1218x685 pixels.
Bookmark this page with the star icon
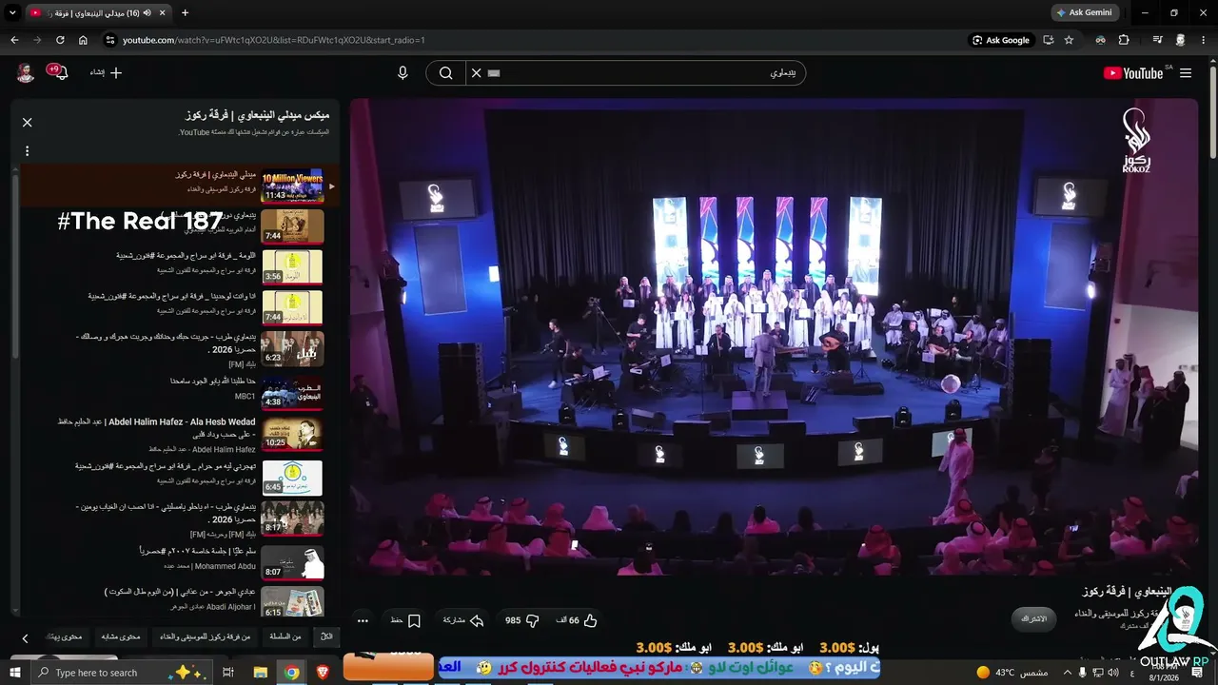(x=1069, y=40)
